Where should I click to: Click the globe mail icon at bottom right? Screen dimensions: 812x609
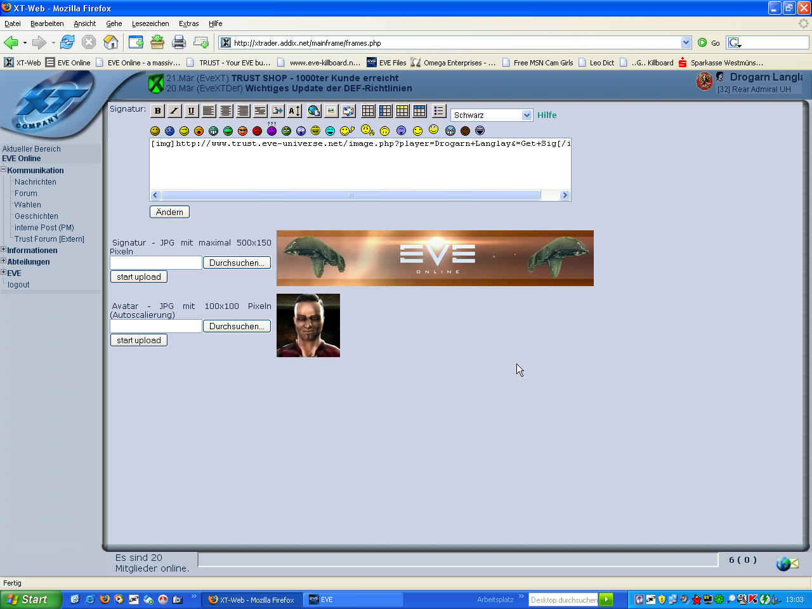coord(787,563)
